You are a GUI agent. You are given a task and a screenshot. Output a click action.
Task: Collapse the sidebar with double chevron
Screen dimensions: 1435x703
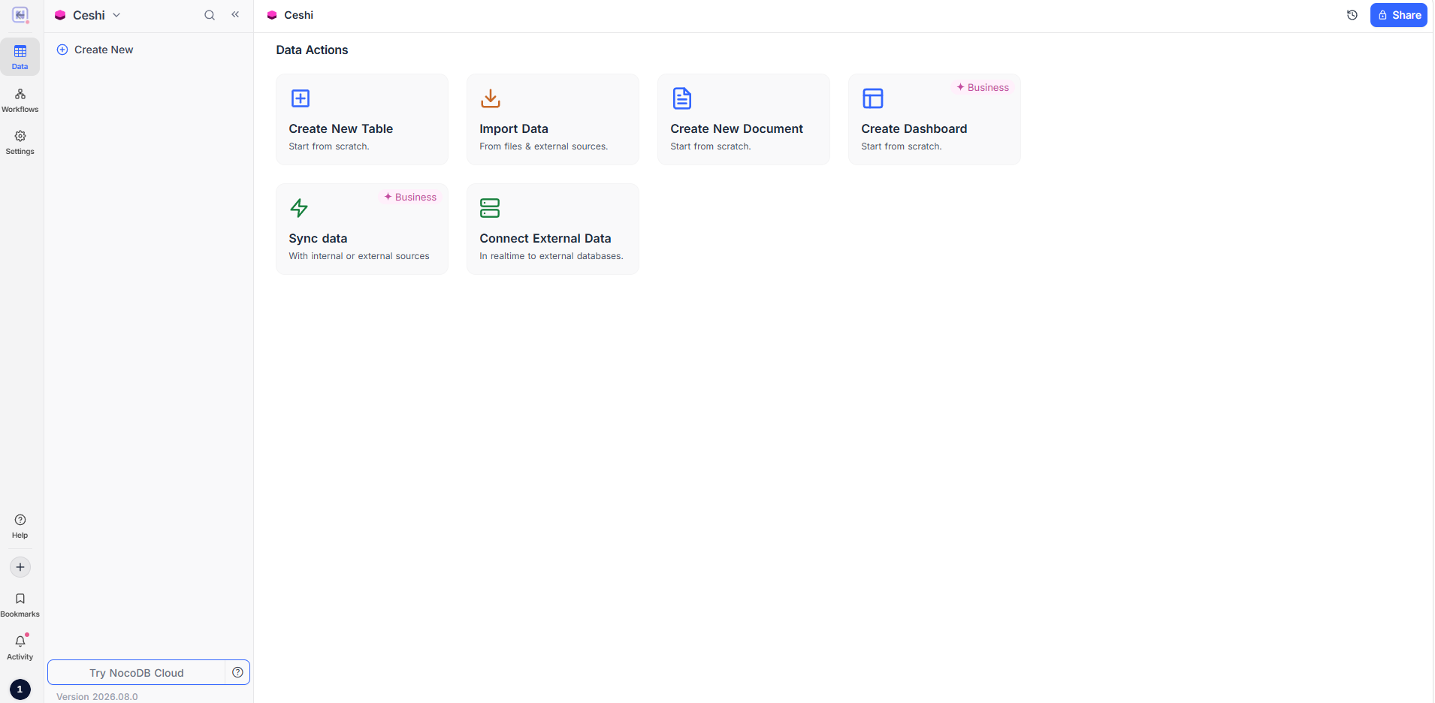pos(235,14)
